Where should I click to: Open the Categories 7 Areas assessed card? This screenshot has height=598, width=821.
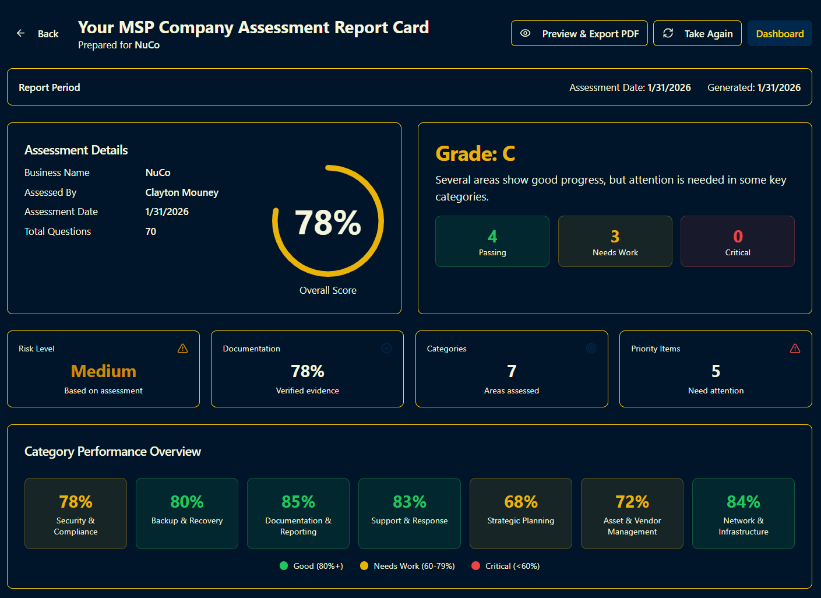[x=512, y=369]
